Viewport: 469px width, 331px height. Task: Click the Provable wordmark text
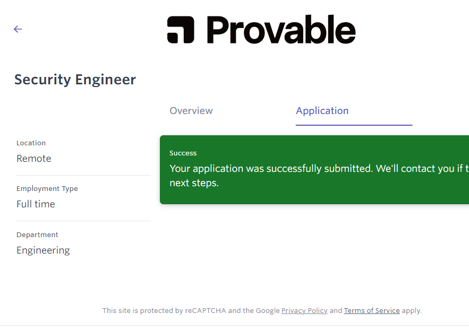click(281, 30)
